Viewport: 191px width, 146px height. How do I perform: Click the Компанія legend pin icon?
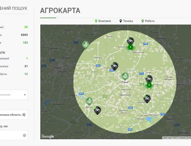[96, 21]
